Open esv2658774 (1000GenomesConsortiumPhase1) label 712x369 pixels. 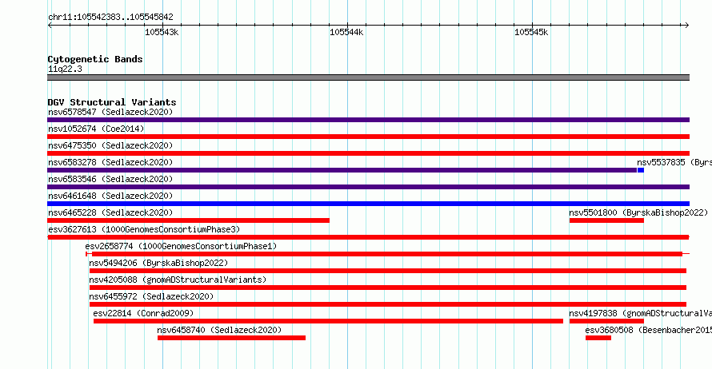[181, 246]
